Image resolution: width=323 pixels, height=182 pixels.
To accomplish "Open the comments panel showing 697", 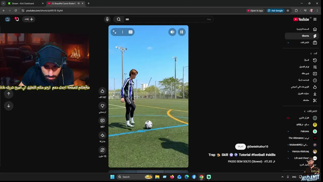I will [x=102, y=121].
